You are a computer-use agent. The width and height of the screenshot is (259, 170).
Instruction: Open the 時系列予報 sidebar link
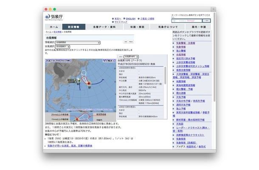(x=199, y=101)
